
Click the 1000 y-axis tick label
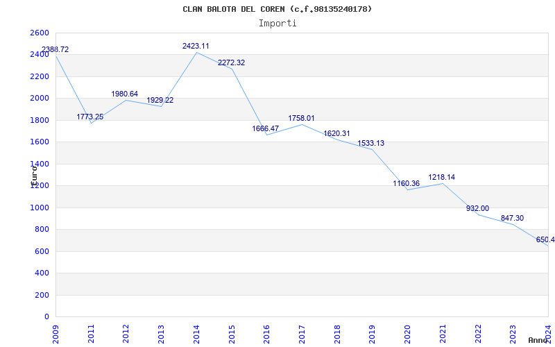40,208
